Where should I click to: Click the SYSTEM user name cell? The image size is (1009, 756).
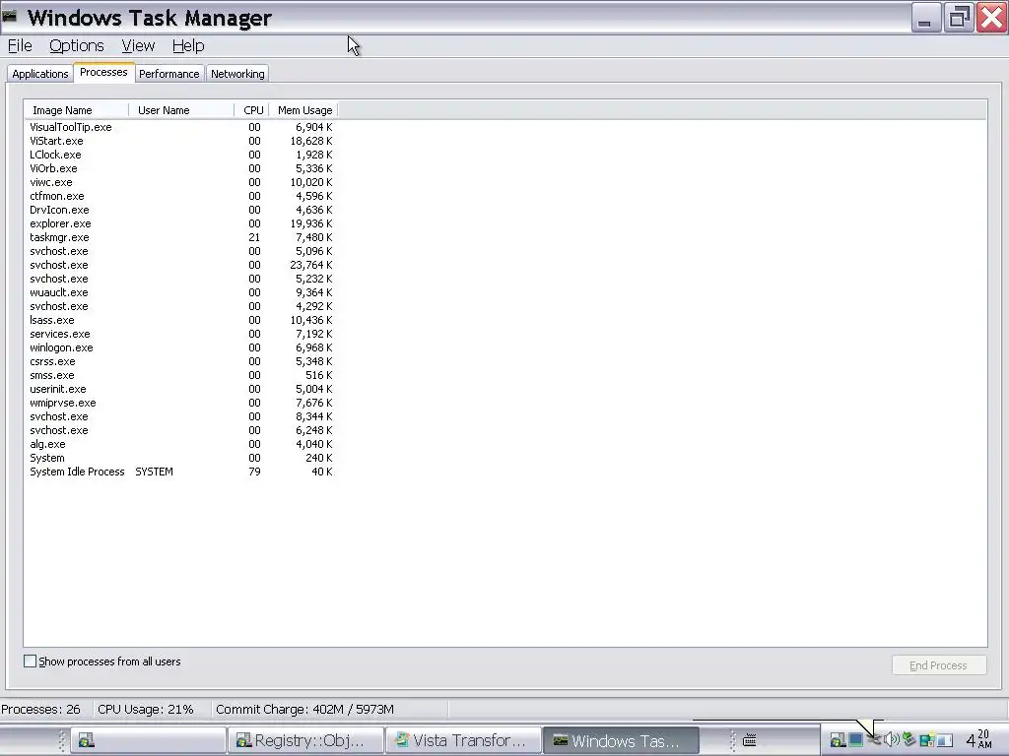point(155,472)
